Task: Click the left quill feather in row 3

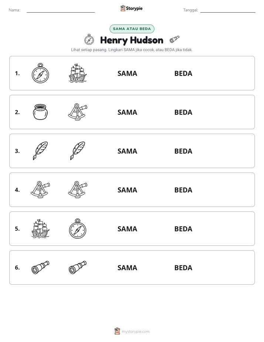Action: pos(40,151)
